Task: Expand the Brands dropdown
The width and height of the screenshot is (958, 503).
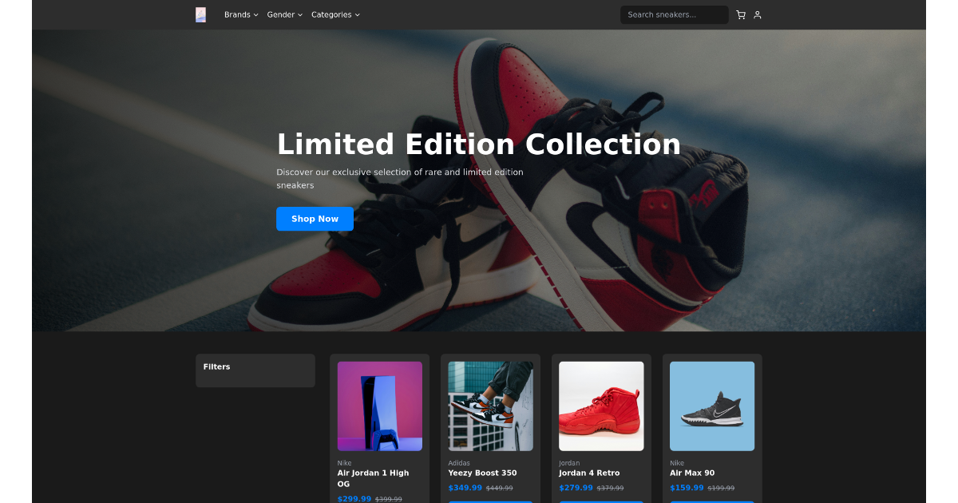Action: pyautogui.click(x=240, y=14)
